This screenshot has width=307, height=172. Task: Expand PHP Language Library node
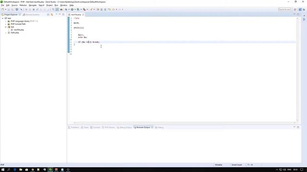[6, 21]
